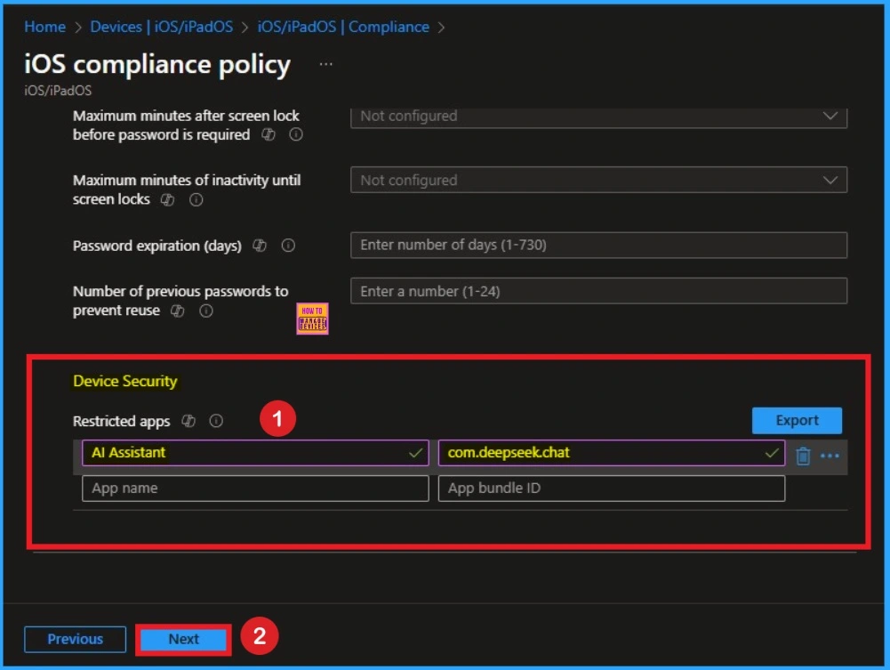Open iOS/iPadOS | Compliance breadcrumb
Viewport: 890px width, 670px height.
343,27
